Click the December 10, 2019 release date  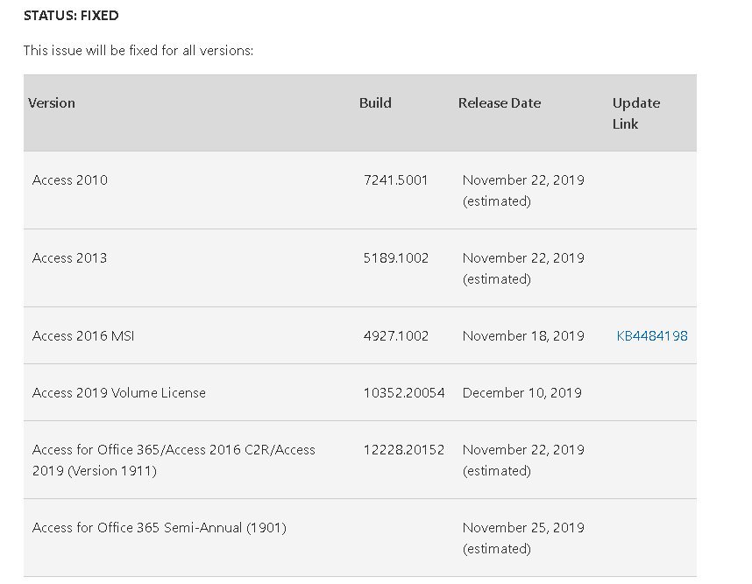click(x=522, y=392)
